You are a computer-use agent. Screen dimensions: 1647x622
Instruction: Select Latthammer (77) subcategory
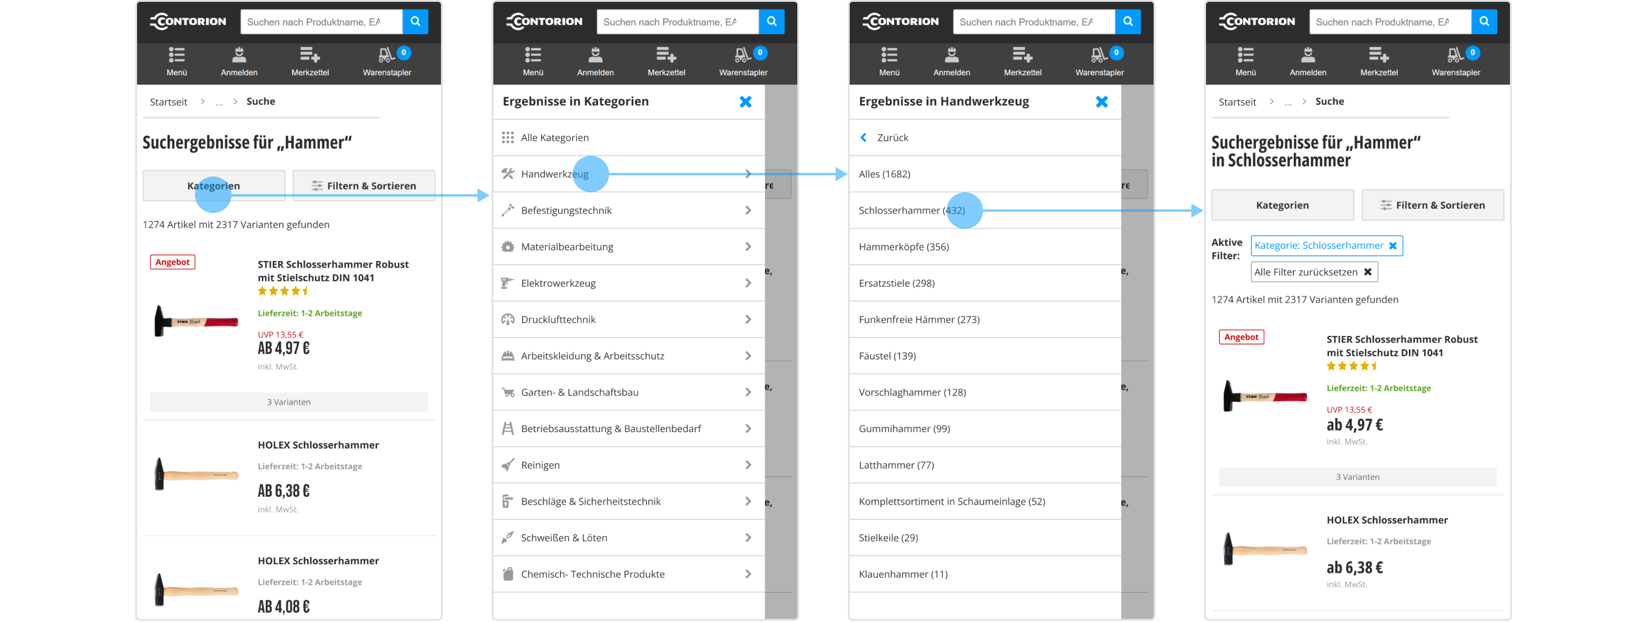(x=985, y=465)
